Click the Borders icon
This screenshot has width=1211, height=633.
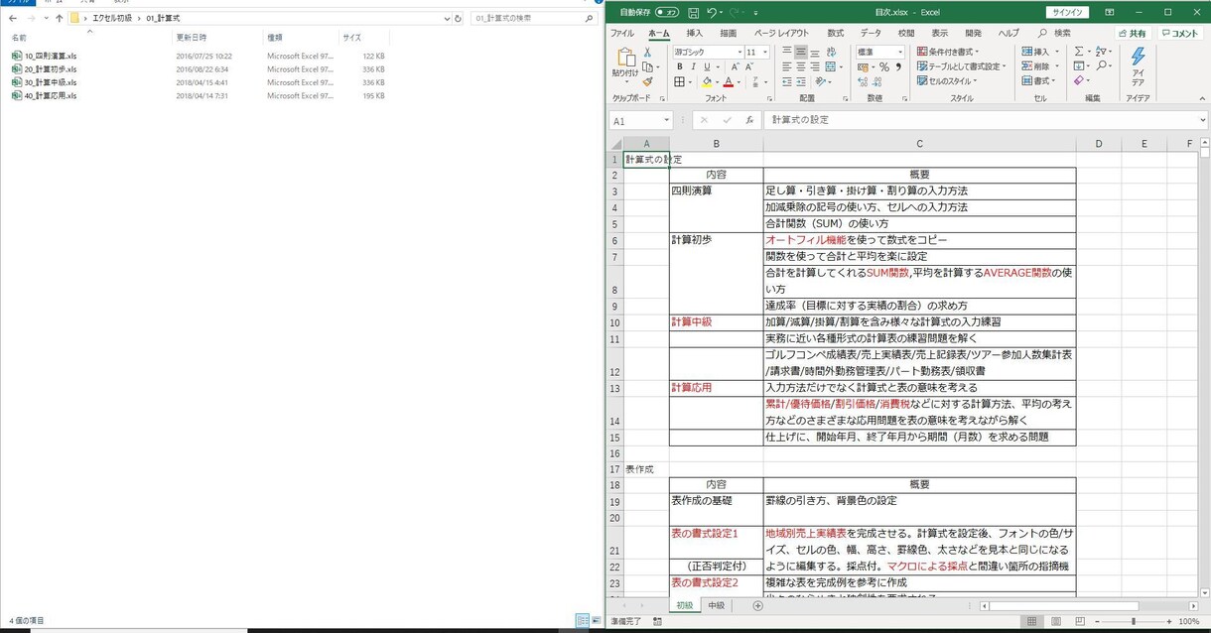679,81
